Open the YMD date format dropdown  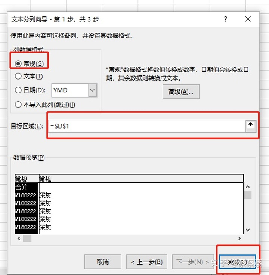(x=92, y=90)
